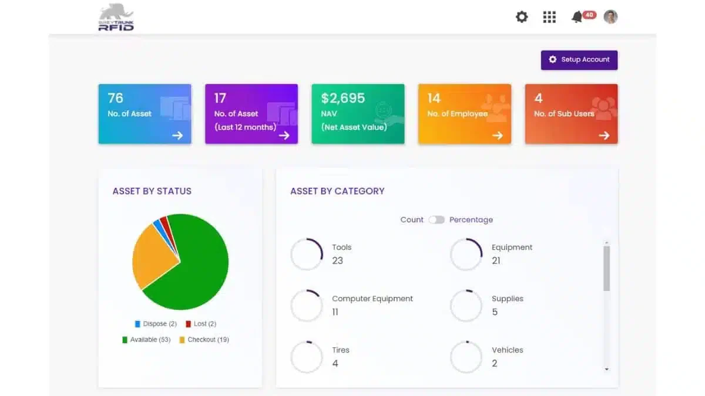Toggle the Available (53) legend item
Screen dimensions: 705x396
(146, 340)
